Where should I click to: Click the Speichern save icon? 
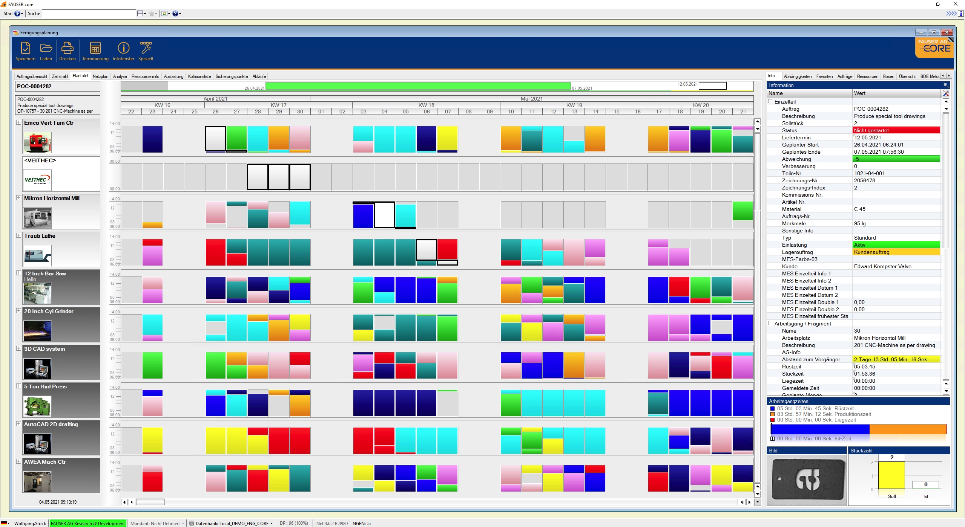pyautogui.click(x=25, y=49)
